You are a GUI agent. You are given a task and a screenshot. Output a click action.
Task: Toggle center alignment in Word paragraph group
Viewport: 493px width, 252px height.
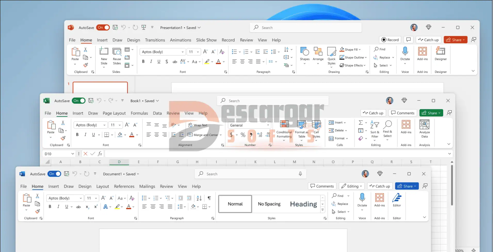(x=153, y=207)
